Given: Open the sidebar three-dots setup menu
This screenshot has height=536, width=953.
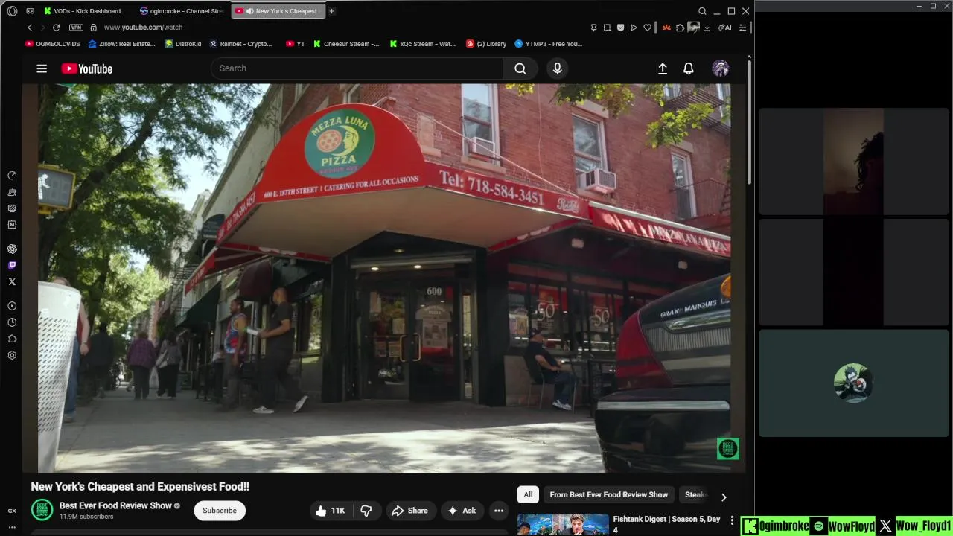Looking at the screenshot, I should click(12, 527).
